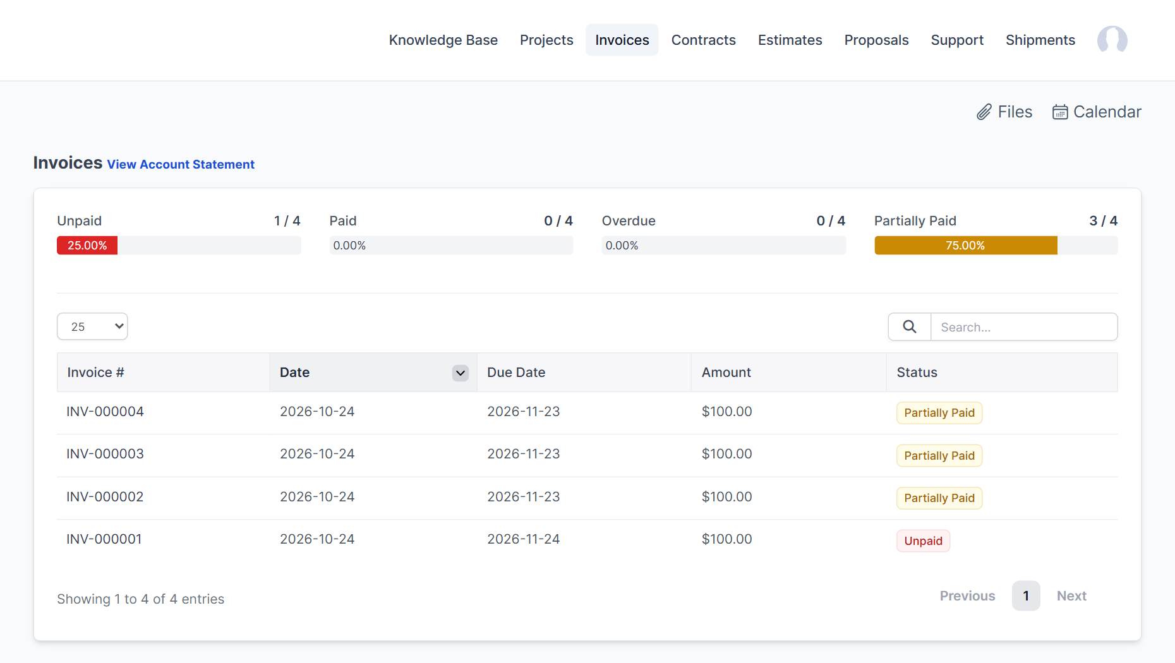Viewport: 1175px width, 663px height.
Task: Click the Partially Paid filter label
Action: coord(915,221)
